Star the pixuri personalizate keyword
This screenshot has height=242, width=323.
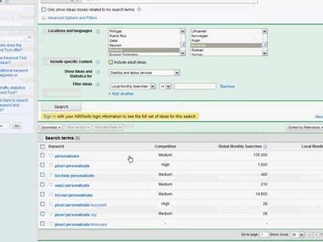tap(51, 165)
